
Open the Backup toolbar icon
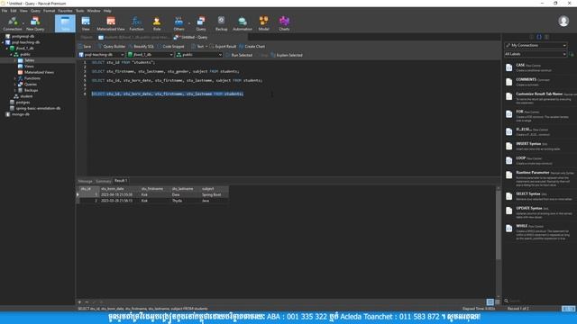pos(221,23)
